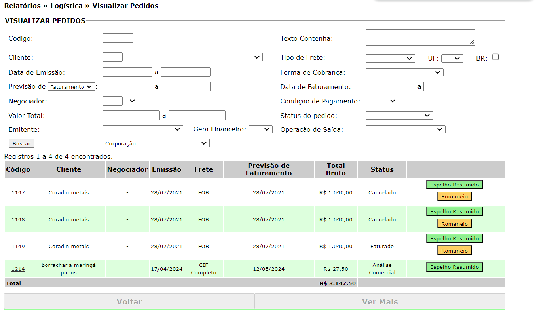537x314 pixels.
Task: Expand the Forma de Cobrança dropdown
Action: point(404,72)
